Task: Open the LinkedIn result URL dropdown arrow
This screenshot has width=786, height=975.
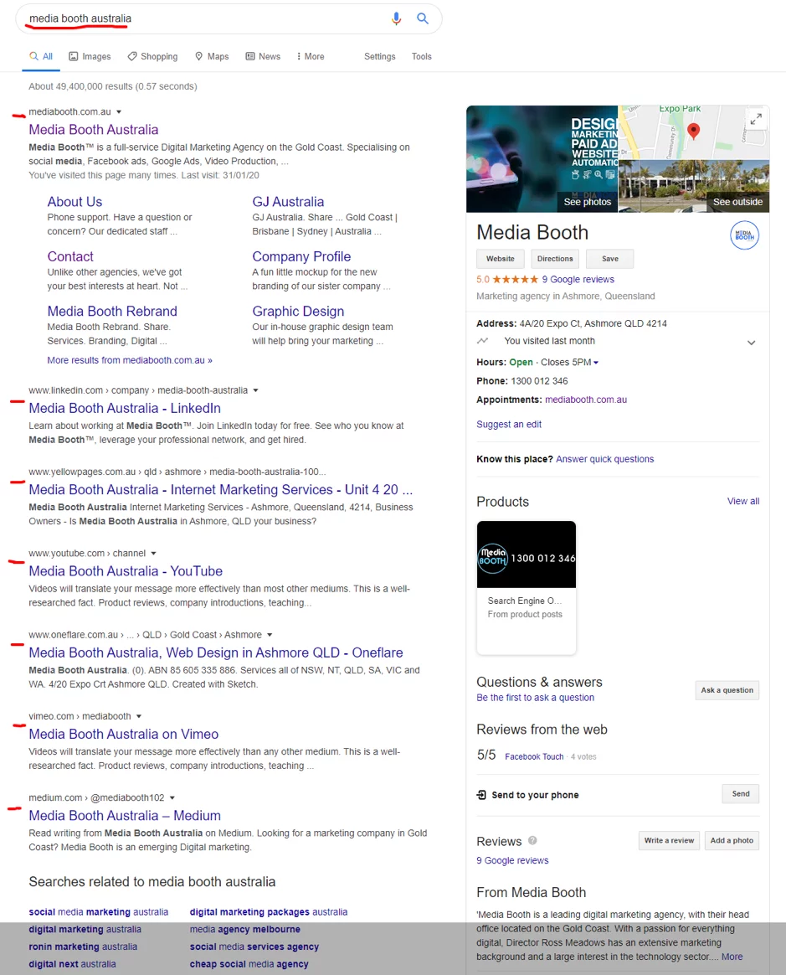Action: click(255, 390)
